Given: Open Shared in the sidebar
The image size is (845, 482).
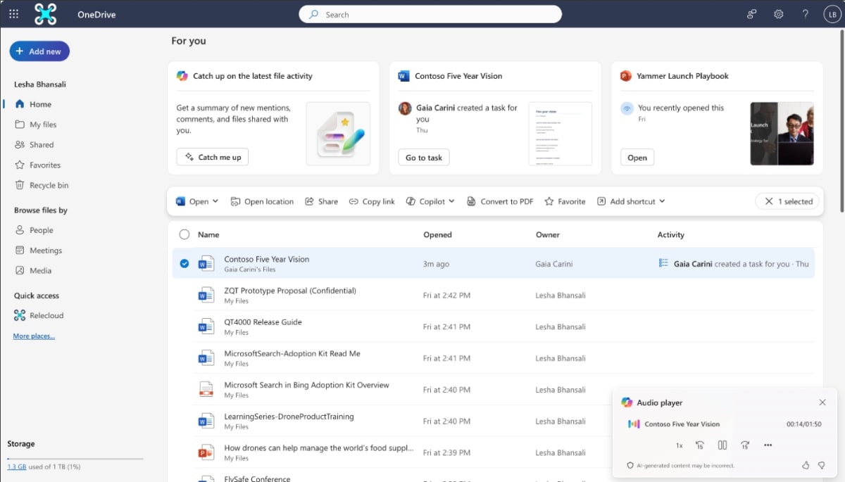Looking at the screenshot, I should point(42,145).
